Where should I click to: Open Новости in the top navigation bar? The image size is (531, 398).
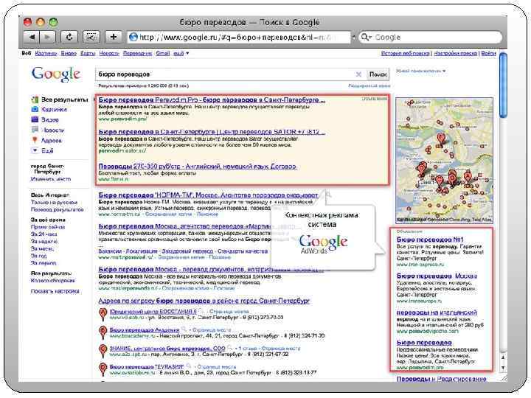pos(109,54)
